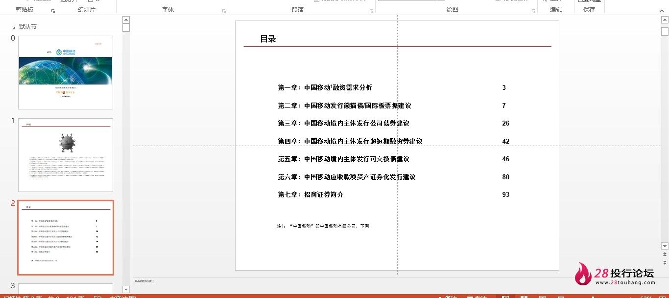The width and height of the screenshot is (669, 298).
Task: Go to previous slide with double-up arrow
Action: coord(665,255)
